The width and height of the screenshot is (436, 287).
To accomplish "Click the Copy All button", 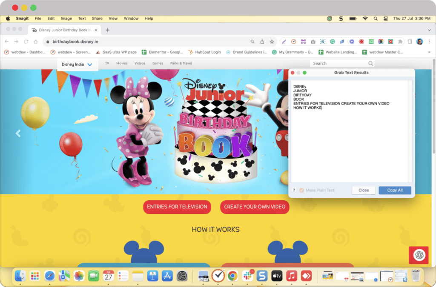I will (395, 190).
